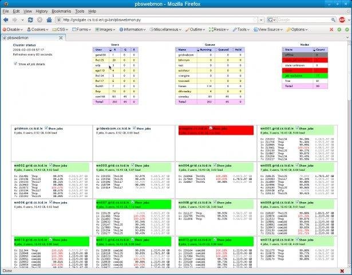This screenshot has height=275, width=352.
Task: Click the Running column header in Queues table
Action: (x=205, y=50)
